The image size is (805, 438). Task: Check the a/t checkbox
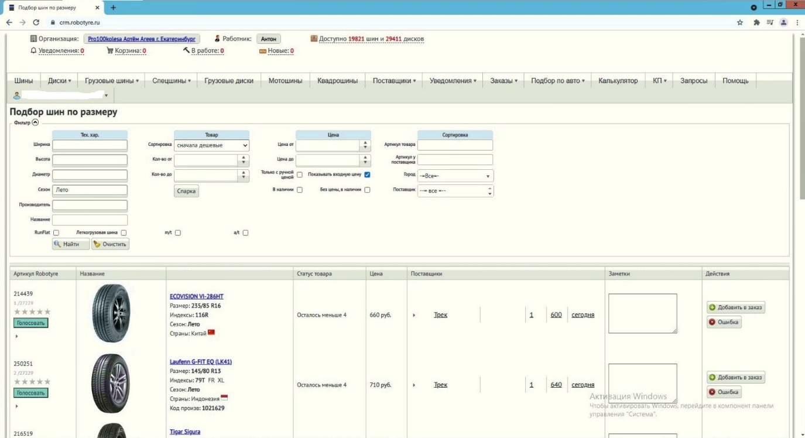click(x=245, y=233)
